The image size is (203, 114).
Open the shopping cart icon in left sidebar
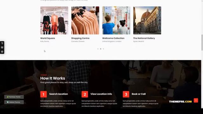pyautogui.click(x=2, y=43)
